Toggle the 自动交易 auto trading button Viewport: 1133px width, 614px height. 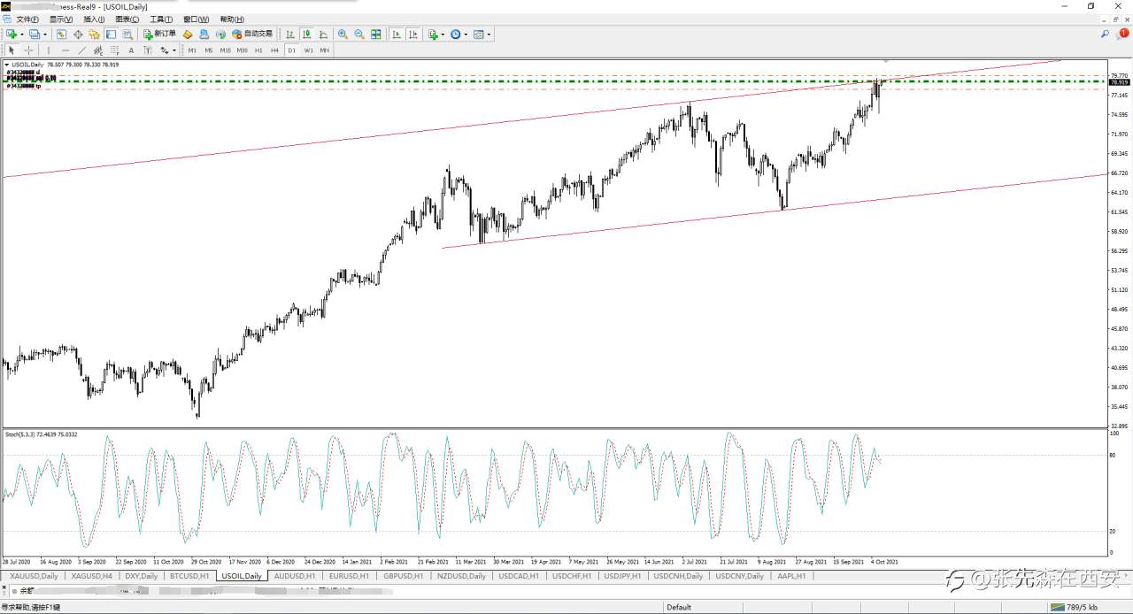coord(252,35)
